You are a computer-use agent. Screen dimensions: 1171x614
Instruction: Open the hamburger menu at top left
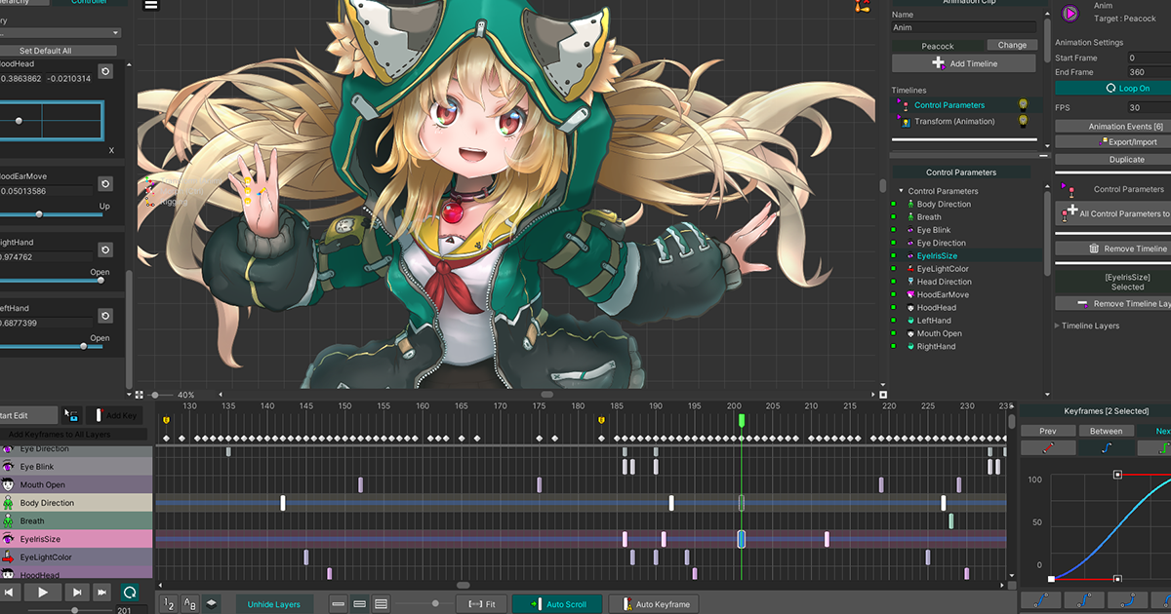click(151, 5)
